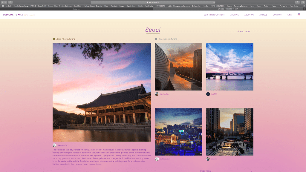Click the WELCOME TO ASIA site logo
Image resolution: width=306 pixels, height=172 pixels.
(13, 15)
